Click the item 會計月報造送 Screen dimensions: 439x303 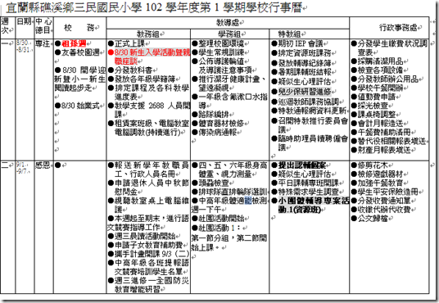coord(380,123)
